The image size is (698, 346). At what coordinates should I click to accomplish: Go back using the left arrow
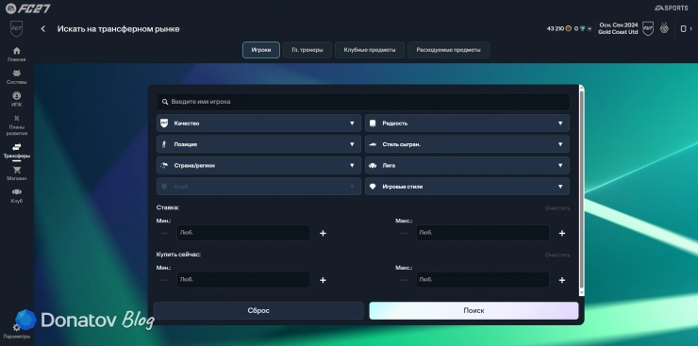point(42,29)
